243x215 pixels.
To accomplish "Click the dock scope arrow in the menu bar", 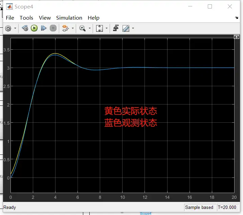I will coord(237,18).
